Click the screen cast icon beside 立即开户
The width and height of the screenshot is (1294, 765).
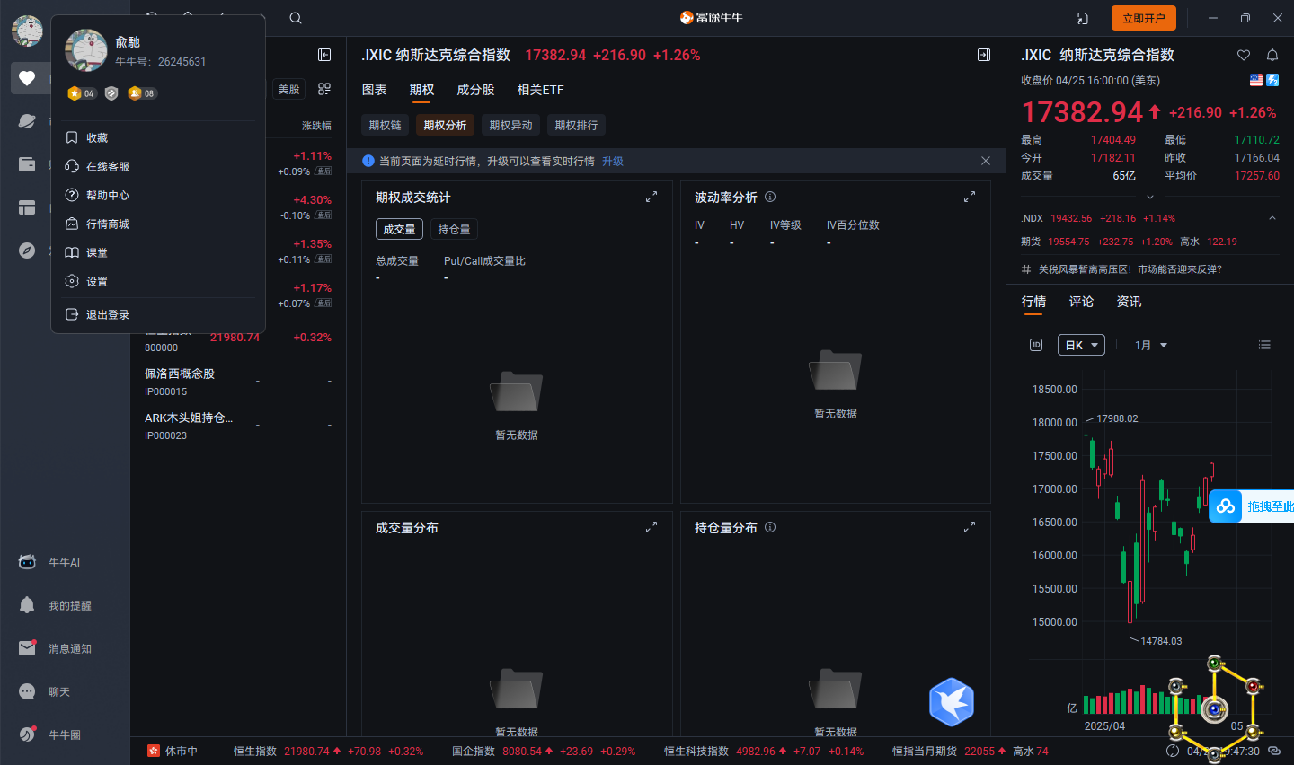pyautogui.click(x=1083, y=18)
